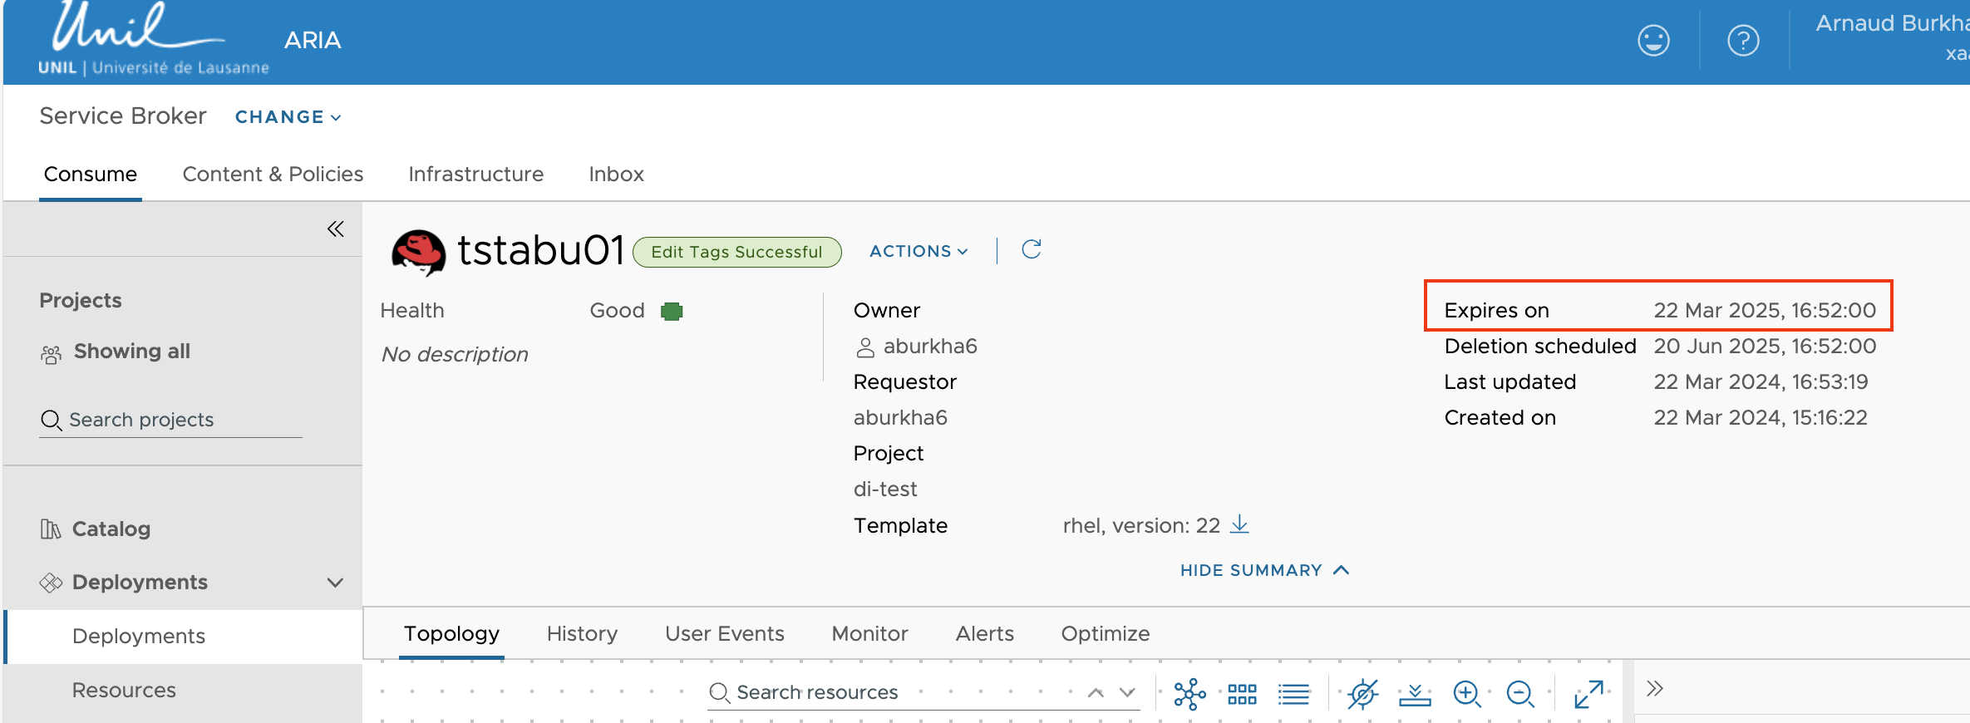Click the smiley feedback icon
The image size is (1970, 723).
(1653, 40)
